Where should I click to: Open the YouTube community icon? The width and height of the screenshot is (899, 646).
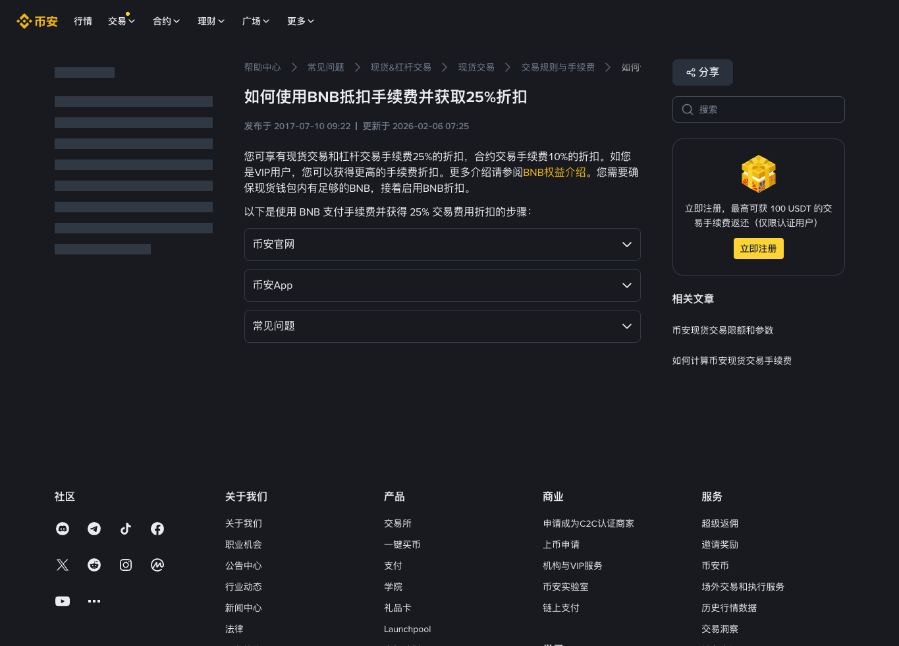(63, 601)
